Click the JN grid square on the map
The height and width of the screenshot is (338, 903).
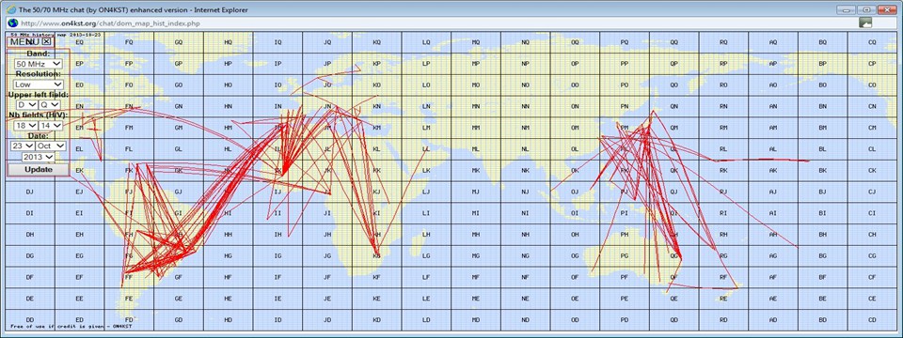pyautogui.click(x=327, y=106)
